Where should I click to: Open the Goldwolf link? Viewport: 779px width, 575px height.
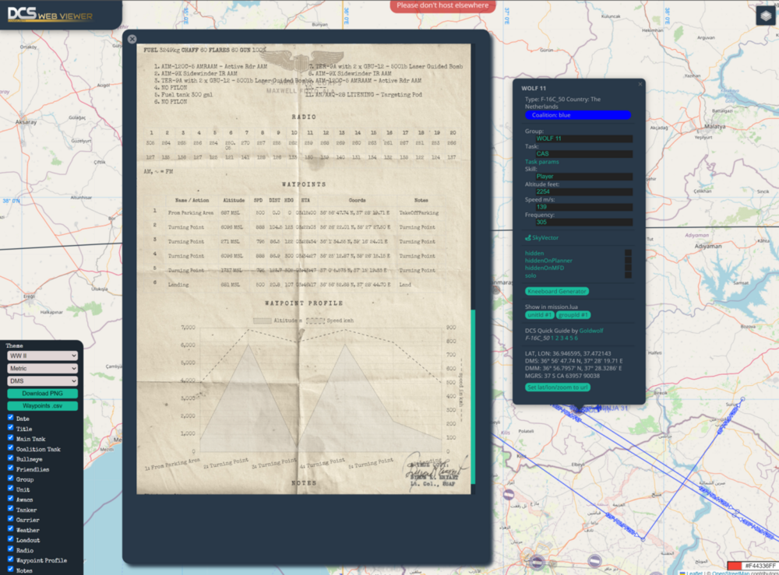[591, 331]
